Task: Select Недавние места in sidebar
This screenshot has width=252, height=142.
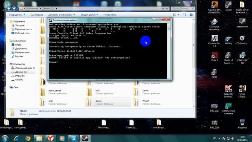Action: (22, 29)
